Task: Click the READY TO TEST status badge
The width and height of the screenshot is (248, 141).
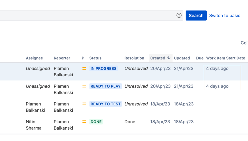Action: tap(105, 104)
